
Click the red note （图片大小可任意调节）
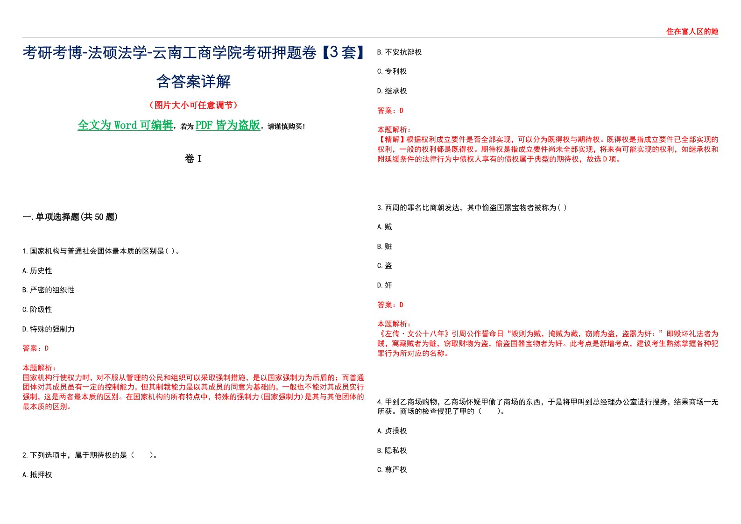point(193,105)
